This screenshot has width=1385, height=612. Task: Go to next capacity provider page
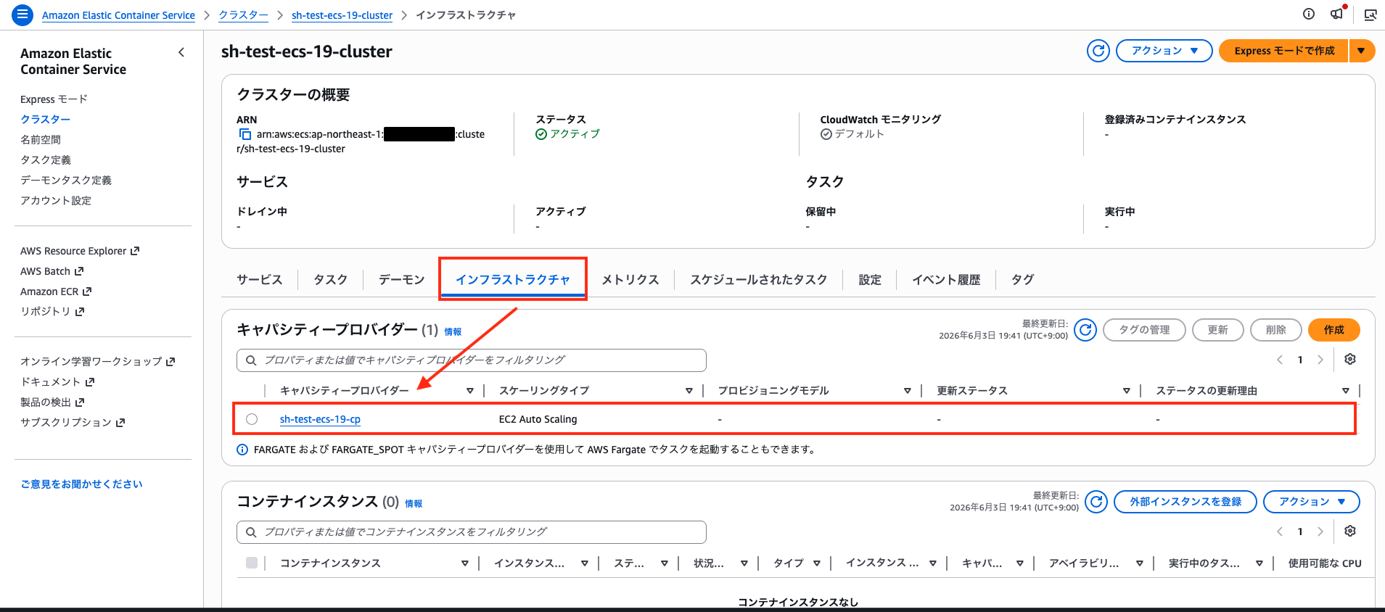pos(1320,360)
